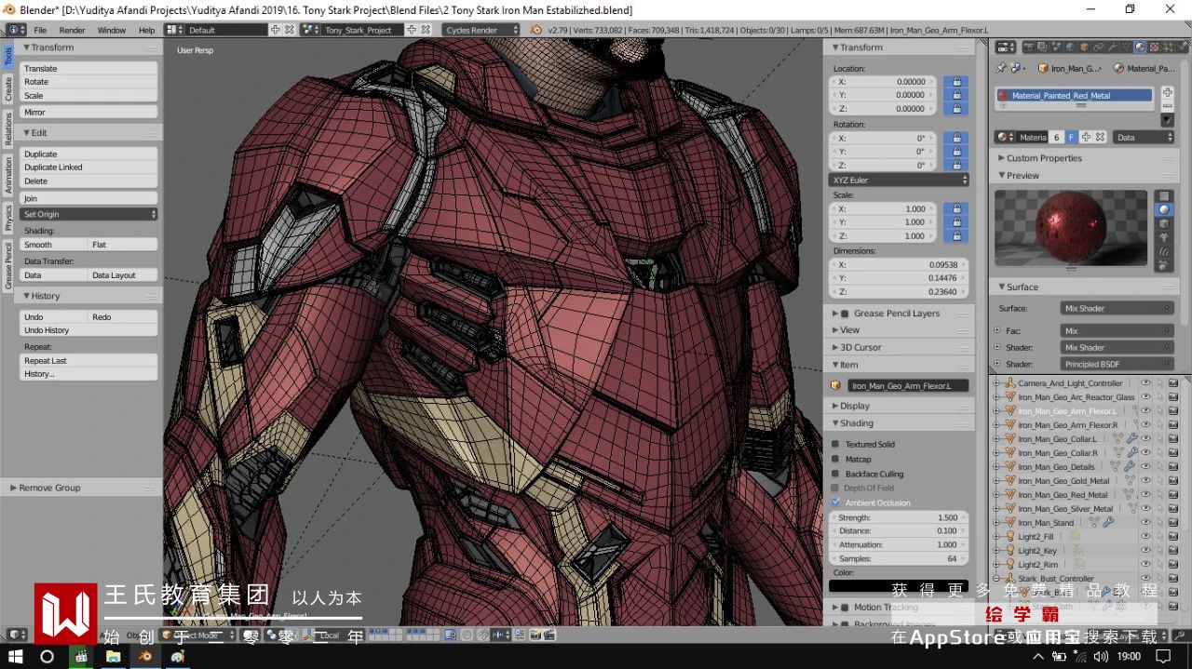
Task: Click the add material slot plus icon
Action: pyautogui.click(x=1168, y=93)
